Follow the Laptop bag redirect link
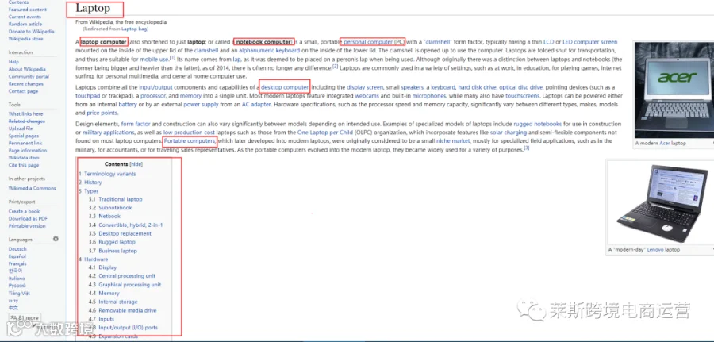Image resolution: width=714 pixels, height=342 pixels. (134, 29)
